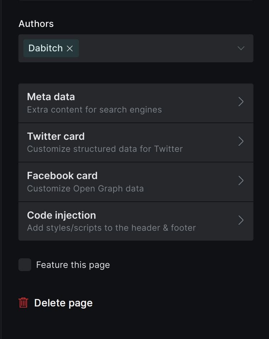Open the Twitter card section
Screen dimensions: 269x339
click(136, 143)
